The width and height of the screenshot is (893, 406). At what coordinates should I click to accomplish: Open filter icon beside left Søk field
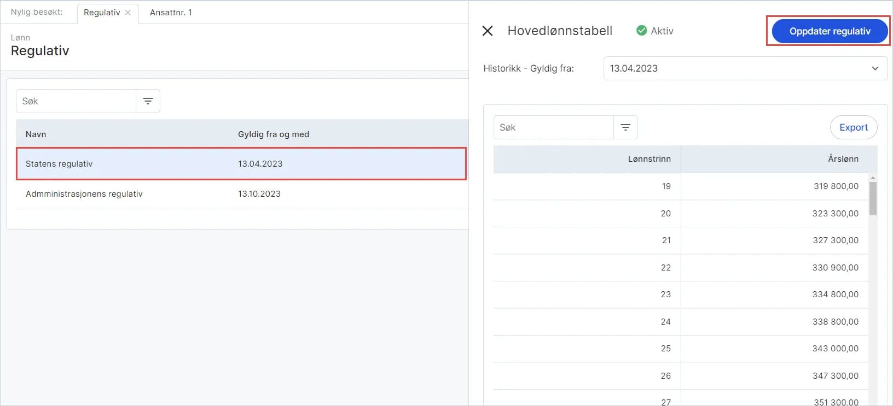[x=148, y=101]
